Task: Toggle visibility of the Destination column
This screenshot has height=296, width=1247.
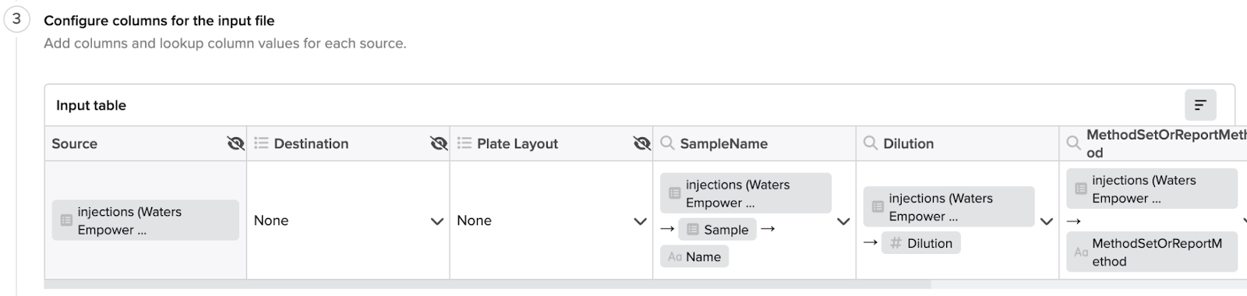Action: point(439,143)
